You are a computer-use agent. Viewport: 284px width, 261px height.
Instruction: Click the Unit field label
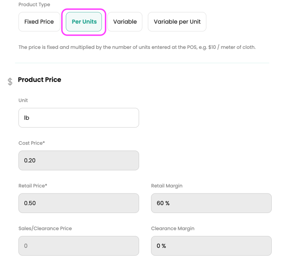click(x=23, y=100)
